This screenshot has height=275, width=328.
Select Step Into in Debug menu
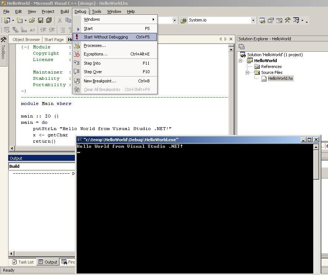[x=115, y=63]
